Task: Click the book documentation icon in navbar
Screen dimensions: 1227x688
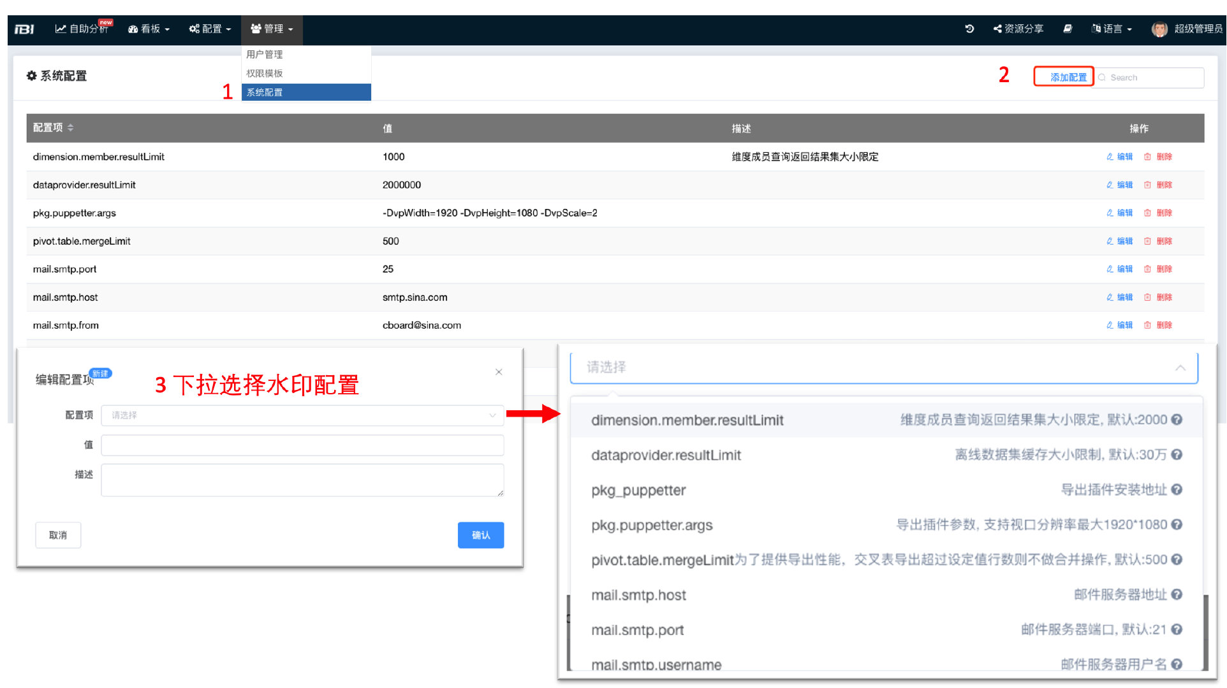Action: [x=1068, y=29]
